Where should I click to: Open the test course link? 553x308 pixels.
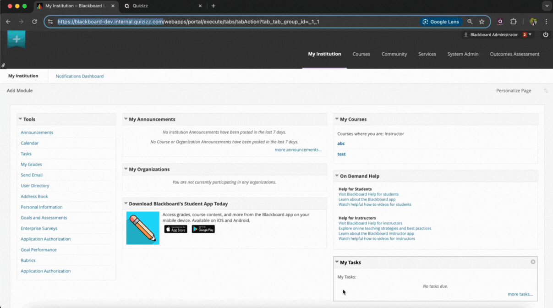[341, 154]
